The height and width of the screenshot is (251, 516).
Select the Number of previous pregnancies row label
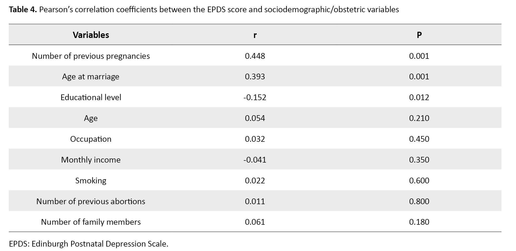(91, 56)
